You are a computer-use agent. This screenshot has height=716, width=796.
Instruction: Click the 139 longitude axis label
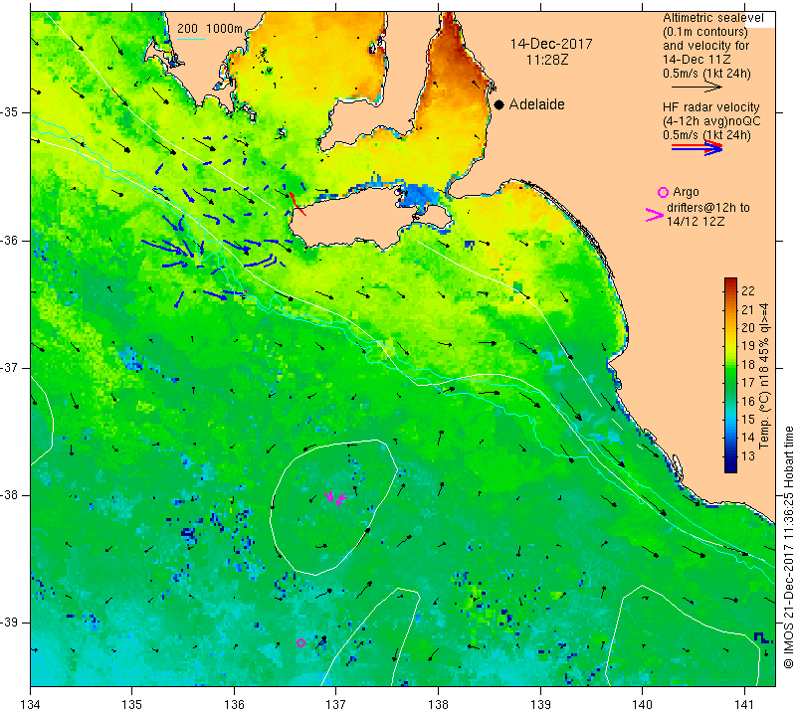(x=540, y=704)
